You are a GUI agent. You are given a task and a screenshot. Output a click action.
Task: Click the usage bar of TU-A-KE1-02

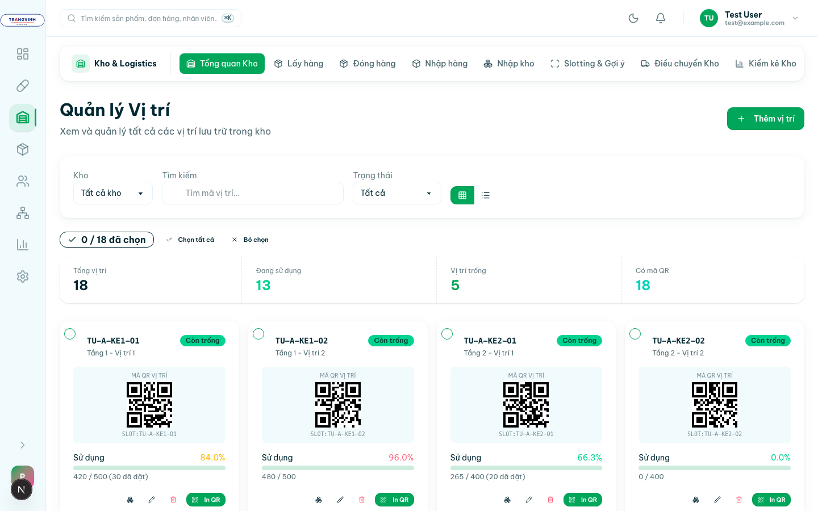(338, 468)
